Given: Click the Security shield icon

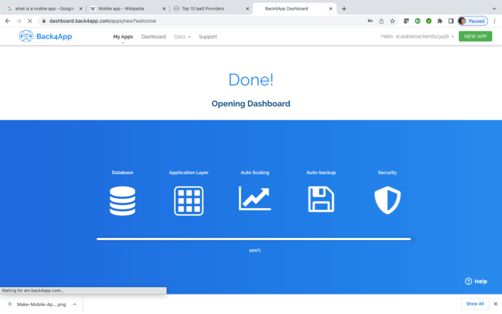Looking at the screenshot, I should pyautogui.click(x=387, y=200).
